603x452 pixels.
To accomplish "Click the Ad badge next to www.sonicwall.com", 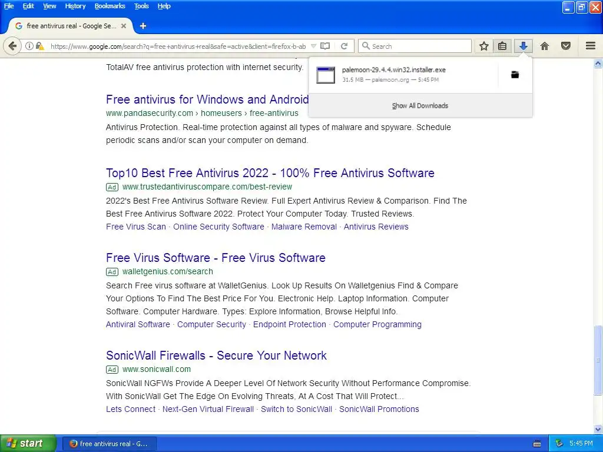I will 112,370.
